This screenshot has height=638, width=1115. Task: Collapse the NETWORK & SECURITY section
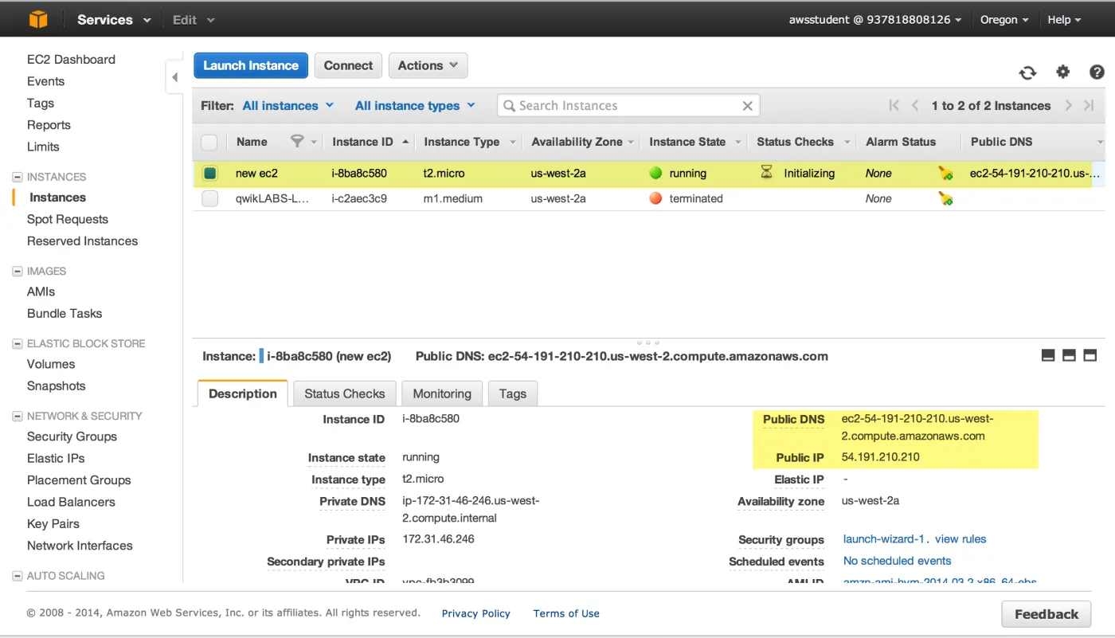pyautogui.click(x=18, y=416)
